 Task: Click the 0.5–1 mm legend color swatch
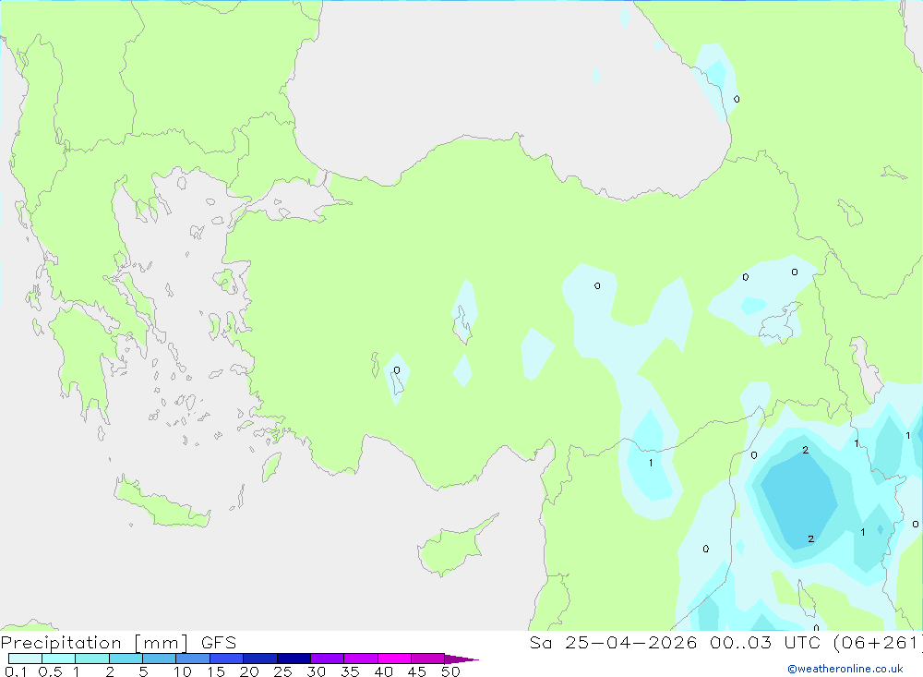point(59,659)
